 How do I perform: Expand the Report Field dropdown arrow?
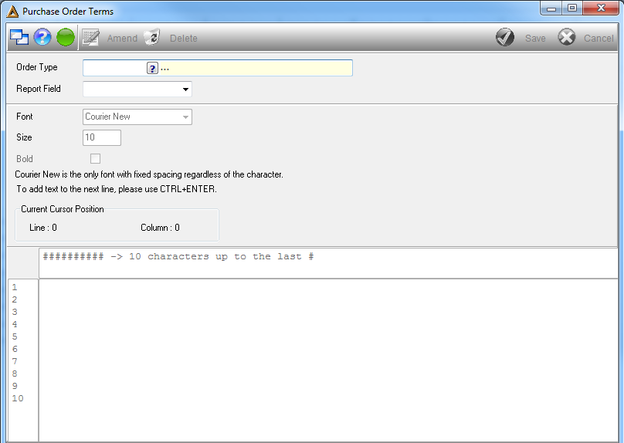[185, 89]
